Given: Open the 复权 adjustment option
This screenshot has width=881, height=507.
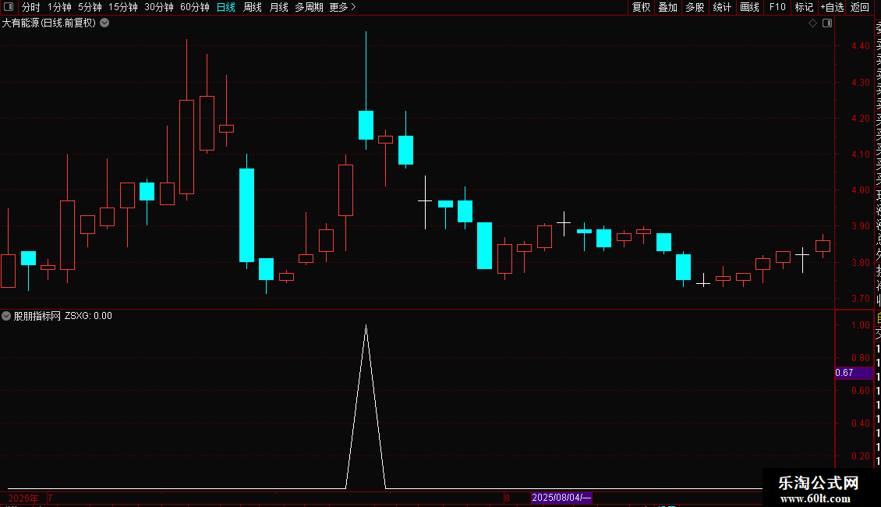Looking at the screenshot, I should (x=641, y=7).
